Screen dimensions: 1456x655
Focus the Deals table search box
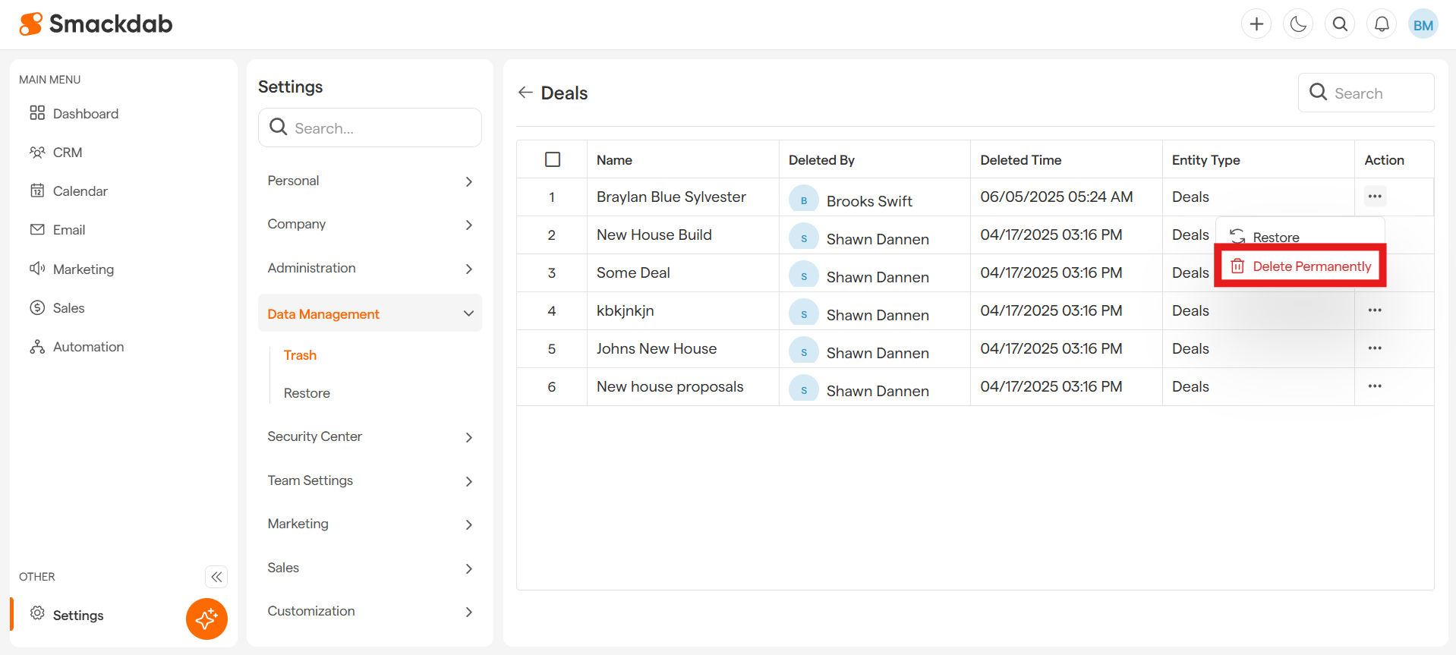point(1366,93)
